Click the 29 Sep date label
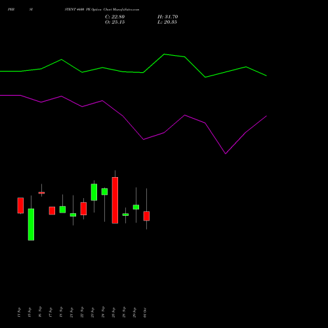Screen dimensions: 328x328 tap(134, 312)
